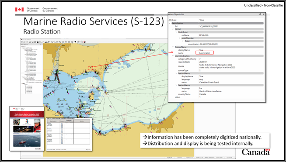Image resolution: width=286 pixels, height=162 pixels.
Task: Select the sourceType row
Action: pos(216,70)
